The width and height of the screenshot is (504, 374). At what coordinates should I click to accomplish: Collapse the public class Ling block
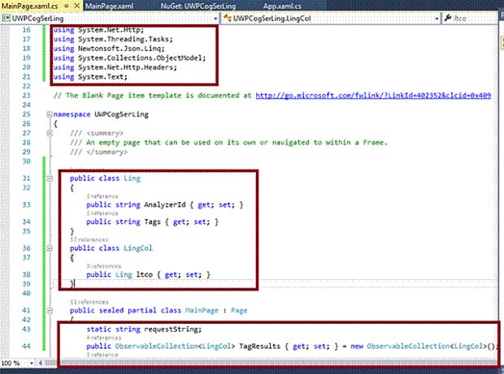(x=50, y=178)
